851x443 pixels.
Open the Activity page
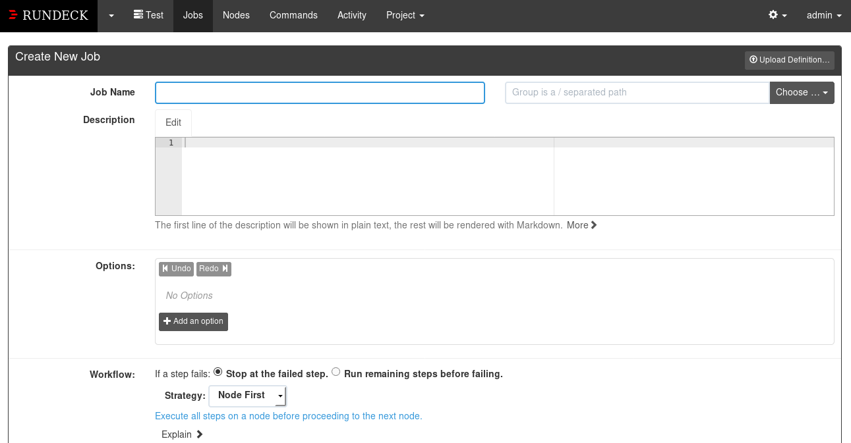(351, 14)
